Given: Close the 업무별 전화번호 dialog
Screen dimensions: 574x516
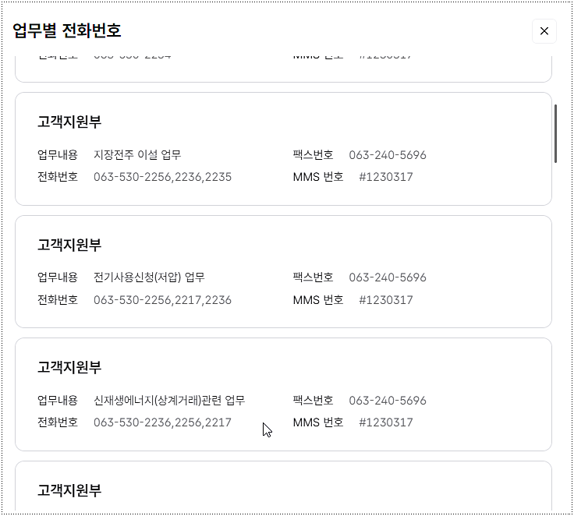Looking at the screenshot, I should click(x=544, y=31).
